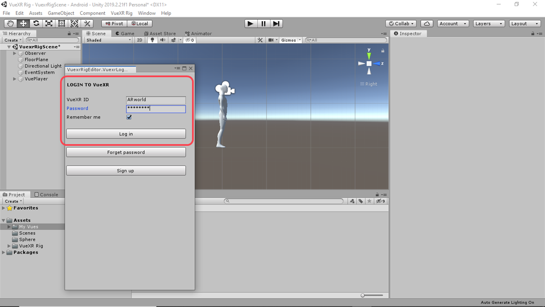Click the VueXR ID input field
This screenshot has width=545, height=307.
point(156,100)
